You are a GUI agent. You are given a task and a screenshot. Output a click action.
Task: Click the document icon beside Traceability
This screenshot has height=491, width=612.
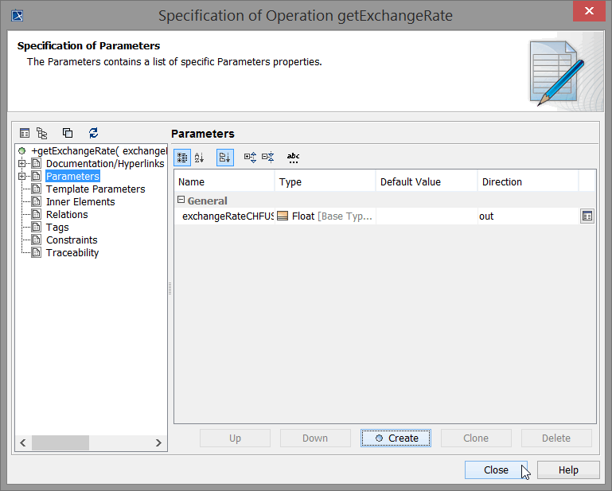point(37,252)
